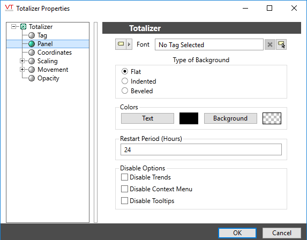This screenshot has height=240, width=307.
Task: Expand the Movement tree node
Action: 22,70
